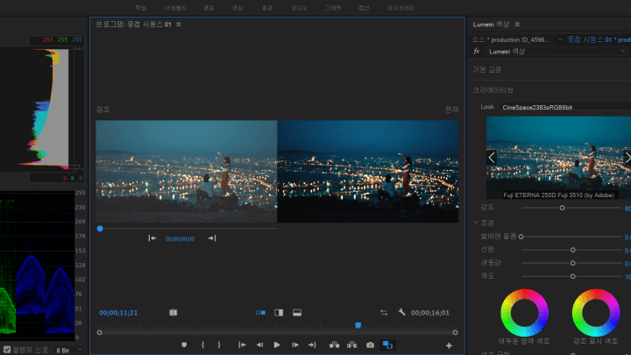Show previous Look with left arrow
This screenshot has width=631, height=355.
(492, 158)
